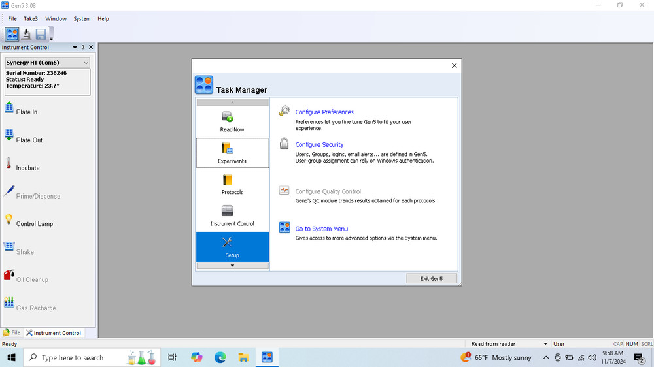
Task: Open the Take3 menu
Action: 31,19
